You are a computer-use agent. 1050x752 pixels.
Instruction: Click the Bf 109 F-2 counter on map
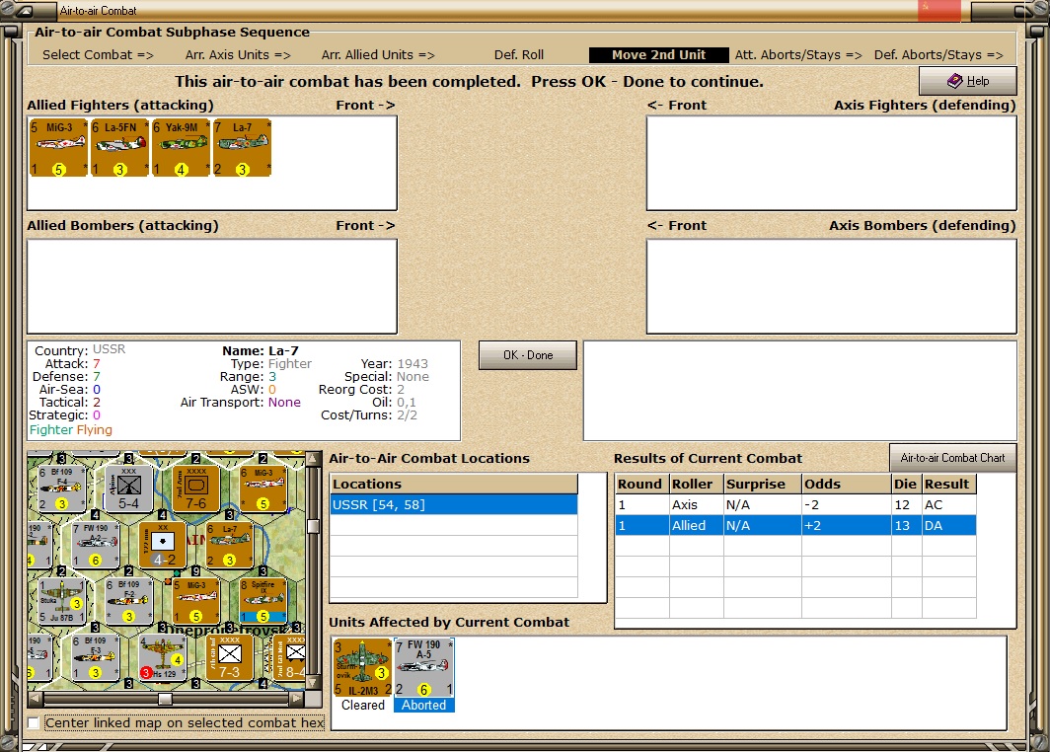[x=128, y=601]
